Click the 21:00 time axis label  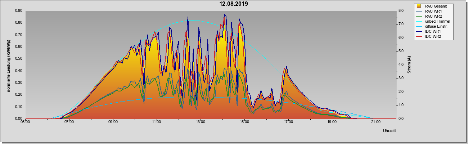coord(375,122)
